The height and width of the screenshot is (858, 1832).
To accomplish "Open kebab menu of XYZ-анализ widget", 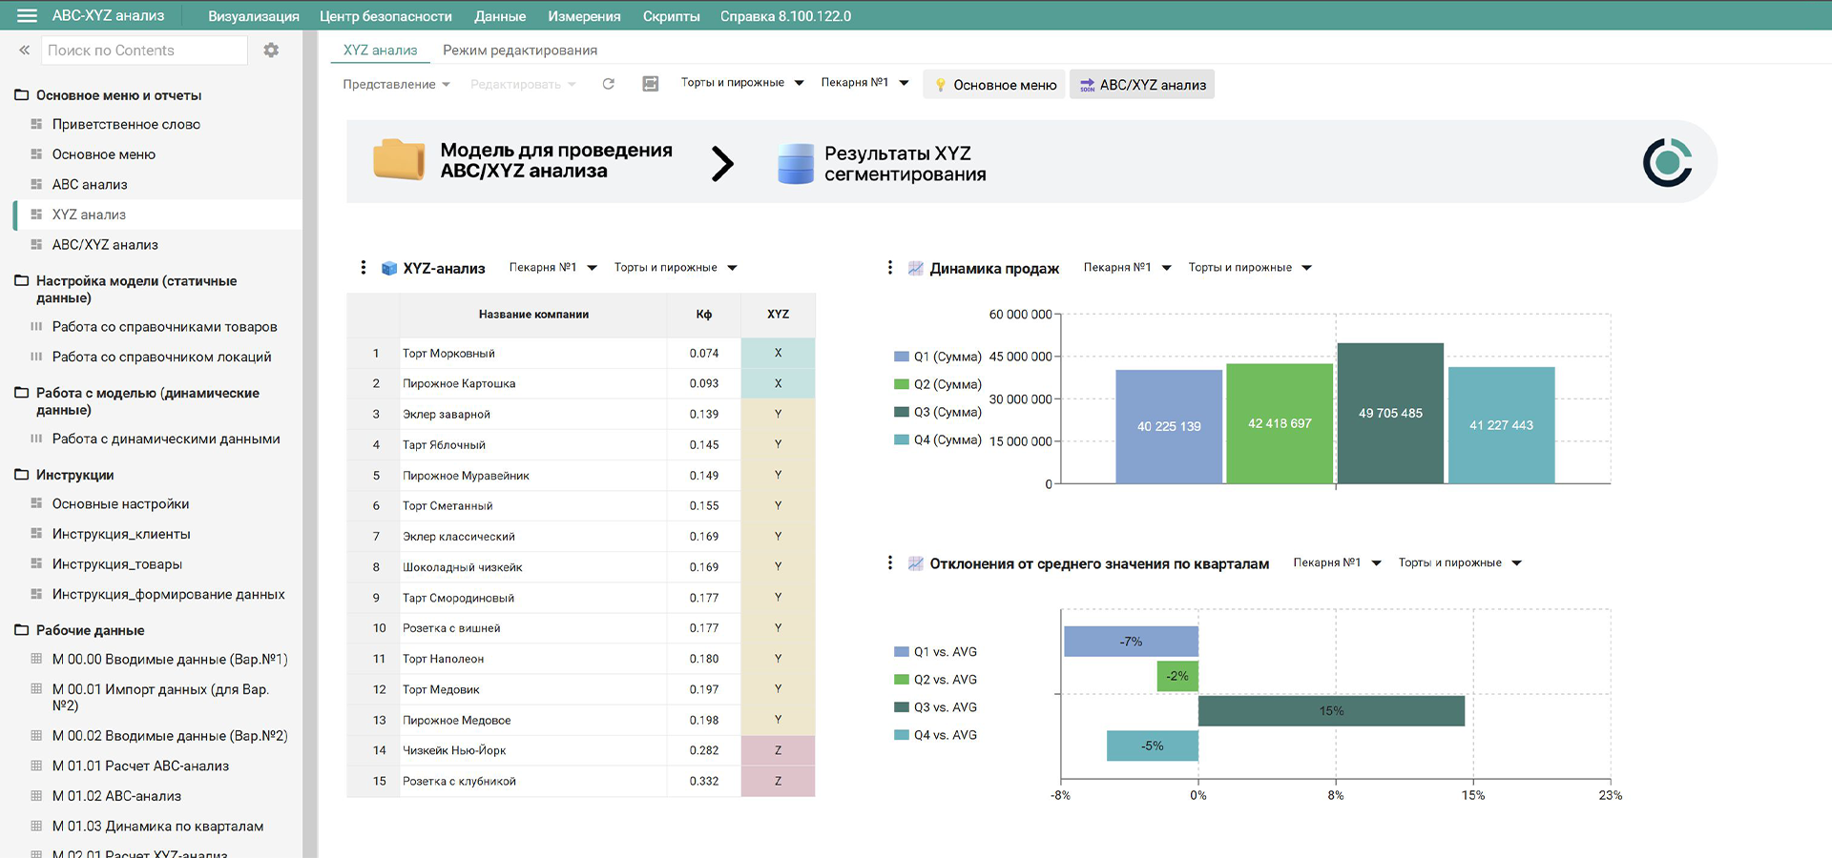I will click(364, 268).
